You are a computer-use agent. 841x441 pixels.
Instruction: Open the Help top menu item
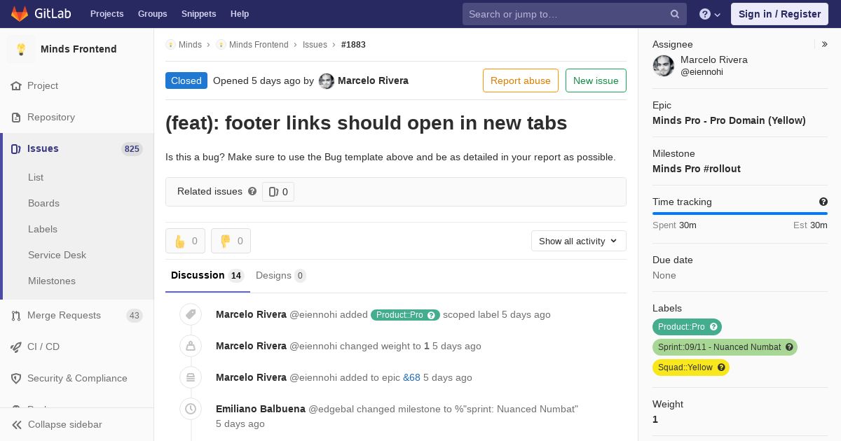click(240, 14)
